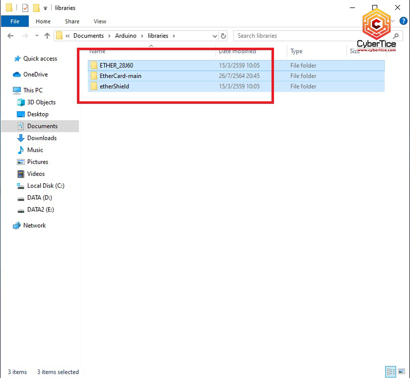This screenshot has height=378, width=410.
Task: Click the Up one level arrow
Action: (x=47, y=36)
